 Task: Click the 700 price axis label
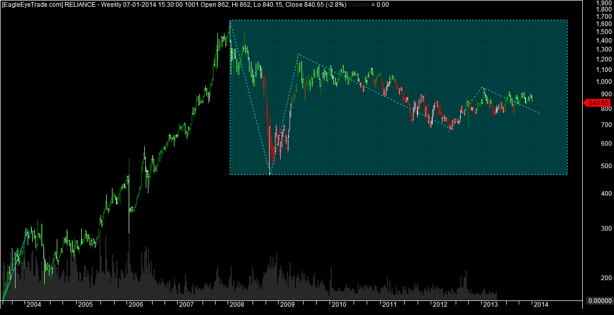click(605, 125)
